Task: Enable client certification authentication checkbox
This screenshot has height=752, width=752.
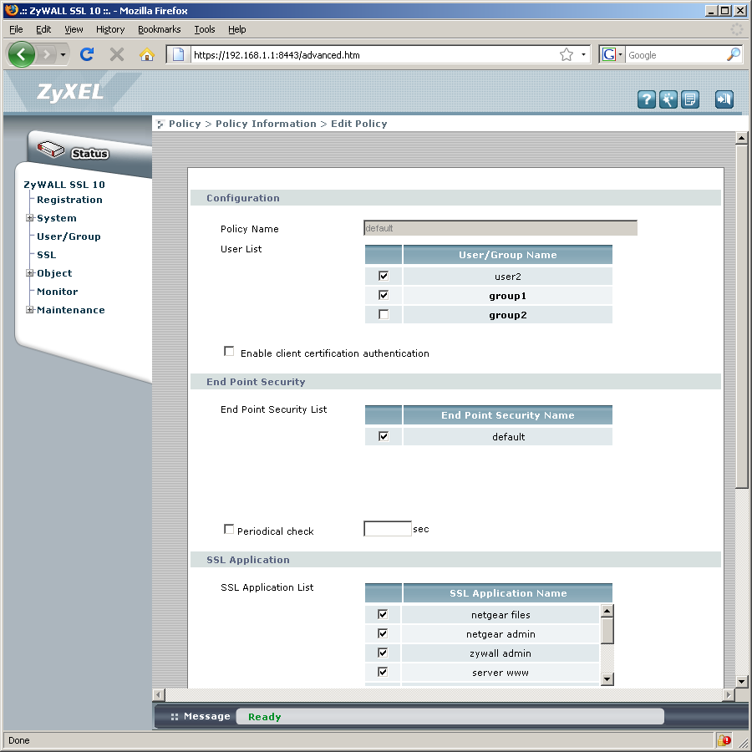Action: tap(229, 351)
